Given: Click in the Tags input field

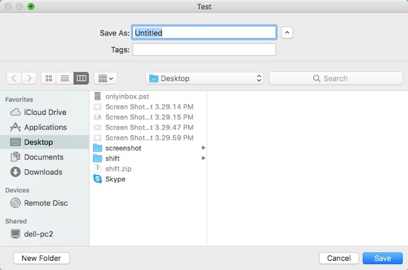Looking at the screenshot, I should click(204, 50).
